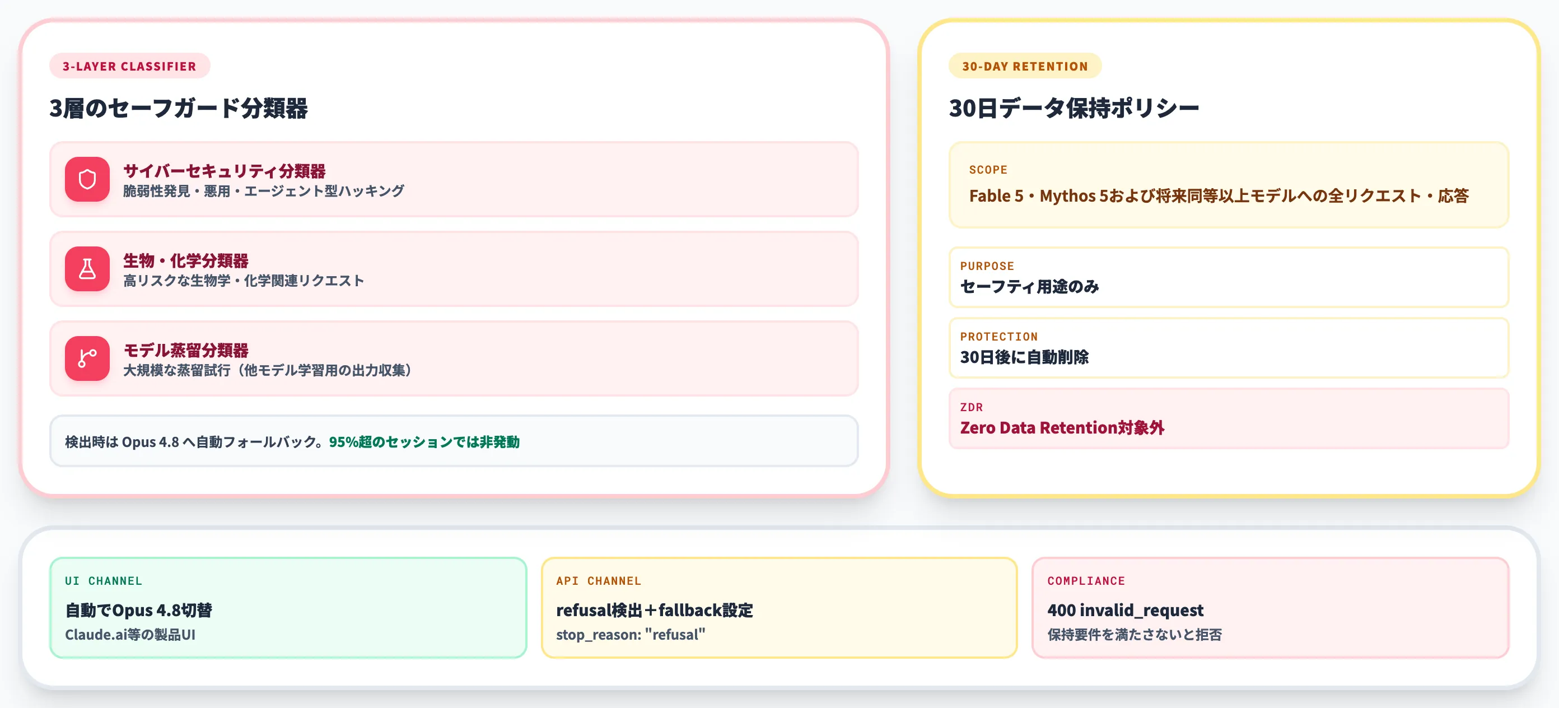
Task: Click the heading 30日データ保持ポリシー
Action: (1073, 108)
